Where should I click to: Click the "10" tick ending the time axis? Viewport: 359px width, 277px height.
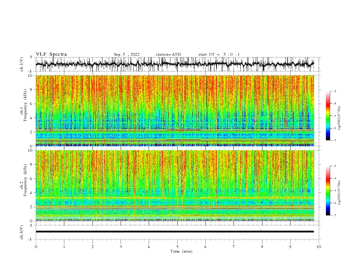pos(319,247)
